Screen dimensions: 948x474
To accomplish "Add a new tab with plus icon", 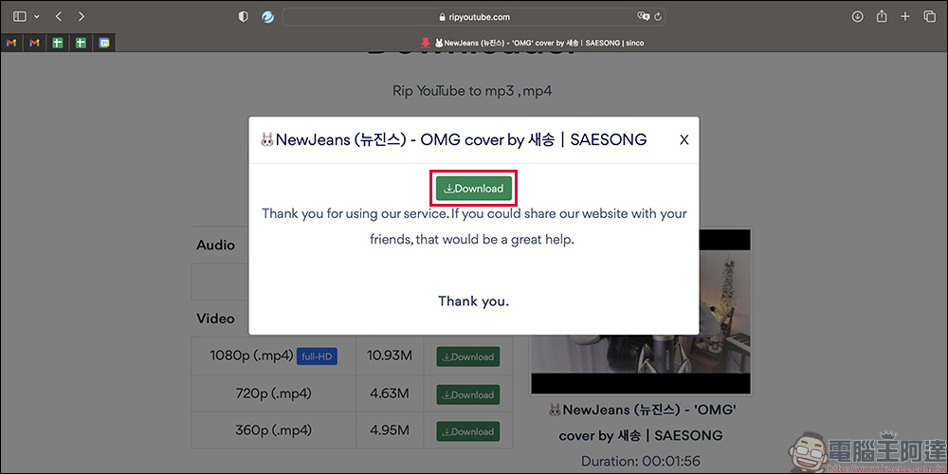I will [905, 17].
